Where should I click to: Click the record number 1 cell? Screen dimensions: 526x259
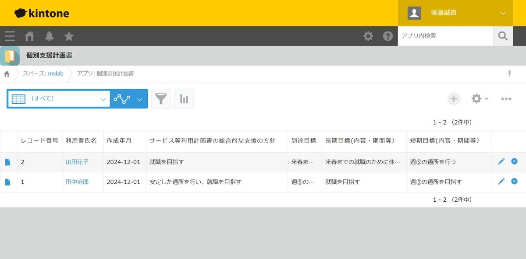click(x=40, y=182)
